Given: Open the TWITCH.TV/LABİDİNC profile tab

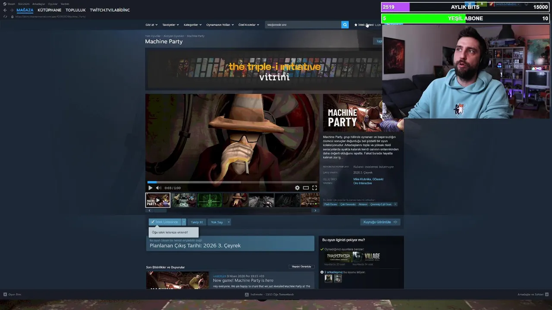Looking at the screenshot, I should click(110, 10).
